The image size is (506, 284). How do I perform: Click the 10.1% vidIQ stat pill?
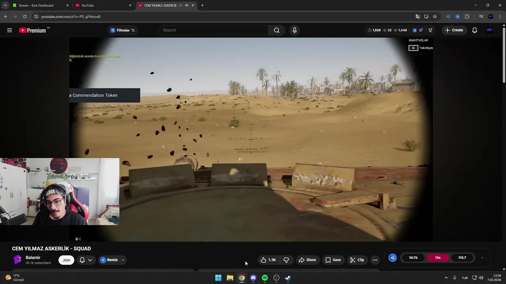pyautogui.click(x=413, y=258)
